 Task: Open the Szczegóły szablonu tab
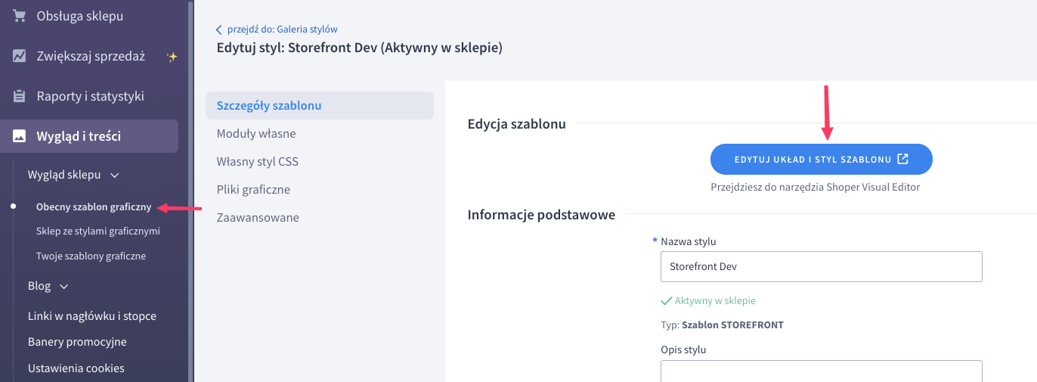(269, 106)
